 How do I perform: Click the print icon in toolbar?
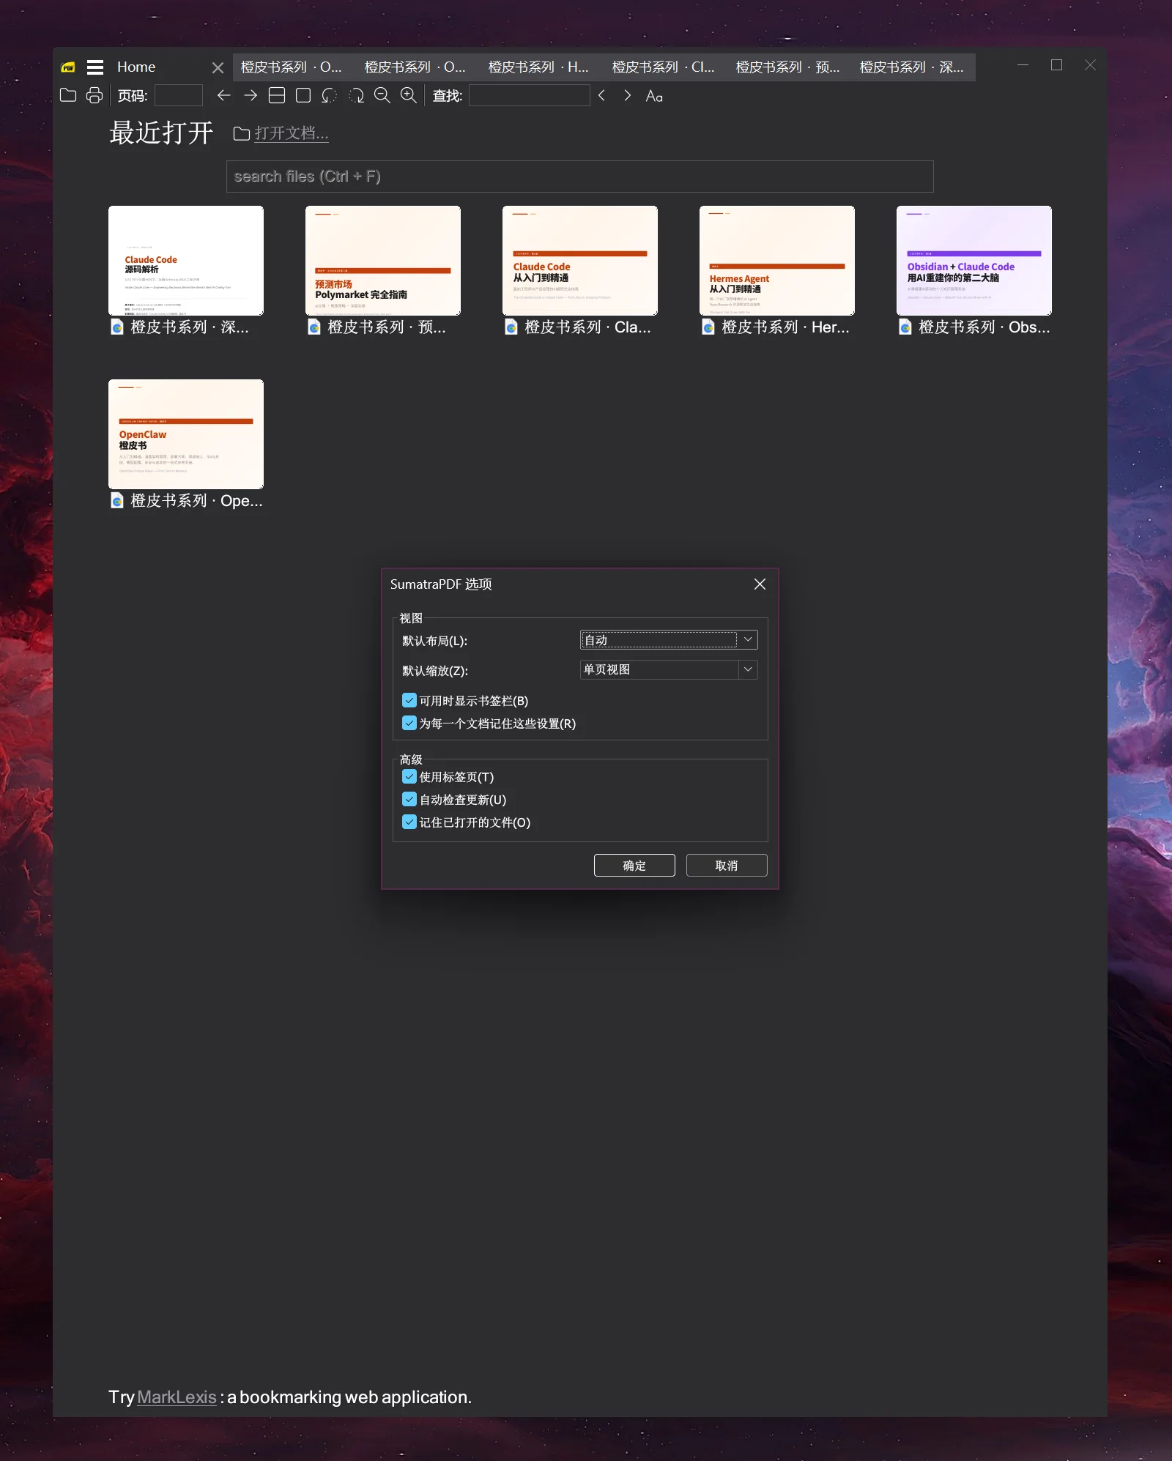click(94, 95)
